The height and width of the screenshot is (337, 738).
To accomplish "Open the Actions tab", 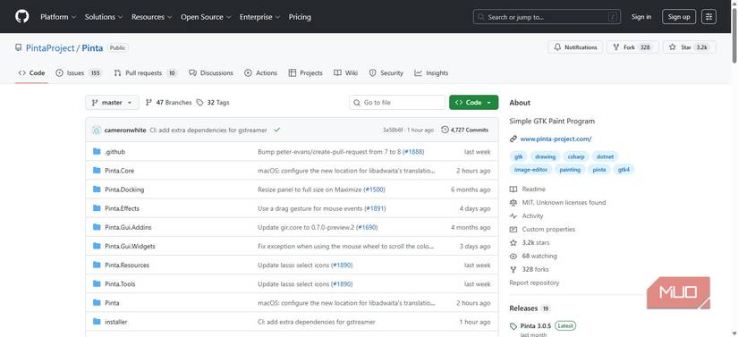I will [260, 72].
